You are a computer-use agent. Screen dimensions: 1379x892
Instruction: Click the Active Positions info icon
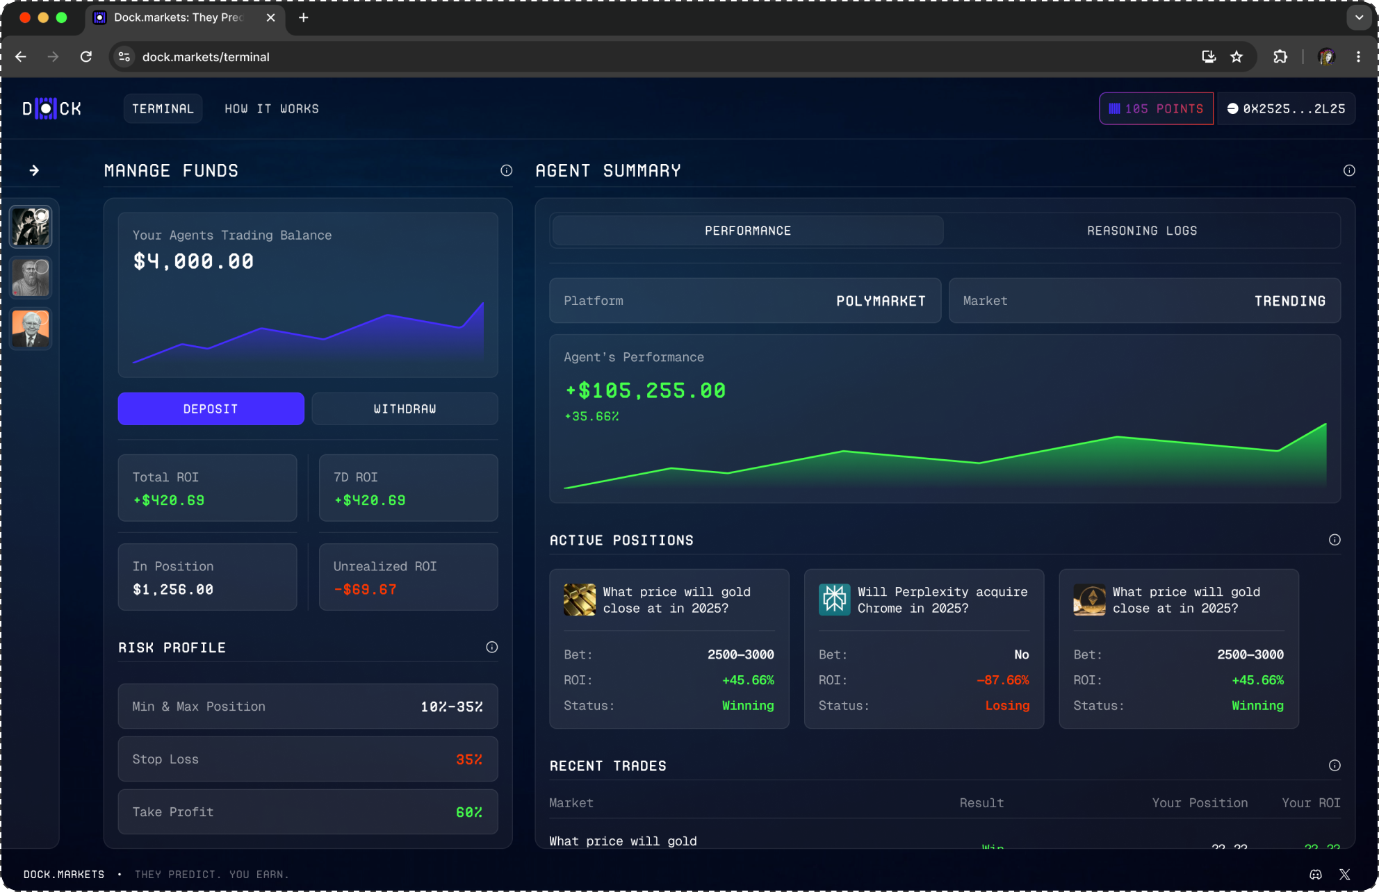pyautogui.click(x=1334, y=540)
